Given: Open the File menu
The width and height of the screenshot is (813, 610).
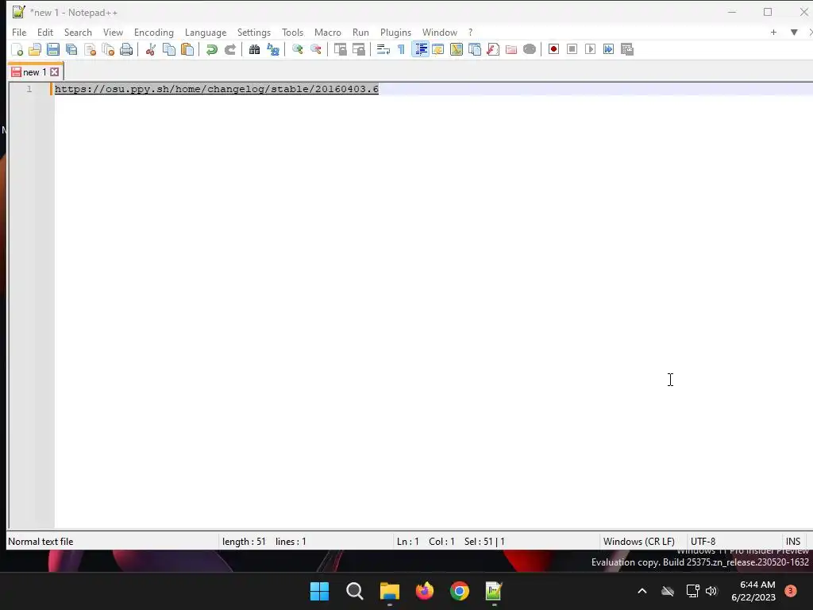Looking at the screenshot, I should (x=19, y=32).
